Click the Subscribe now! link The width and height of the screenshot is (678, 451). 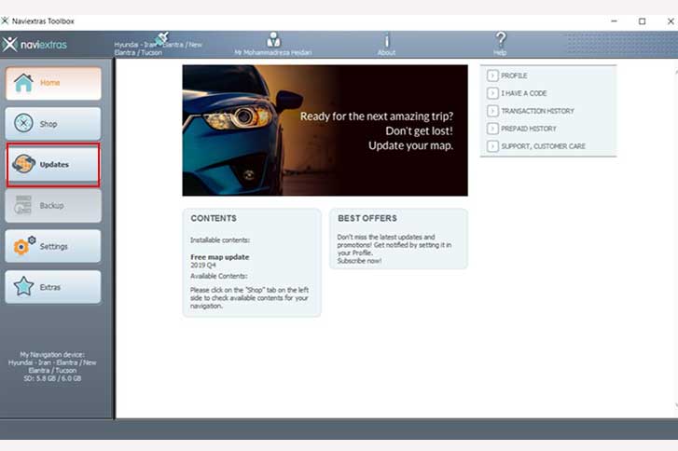[359, 261]
